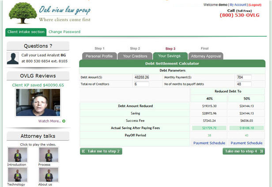Click the Lead Analyst silhouette avatar icon

point(13,59)
